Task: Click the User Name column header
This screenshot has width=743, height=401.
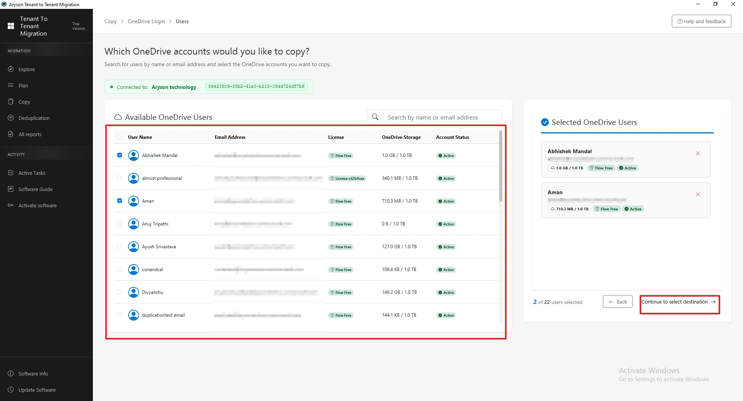Action: [140, 137]
